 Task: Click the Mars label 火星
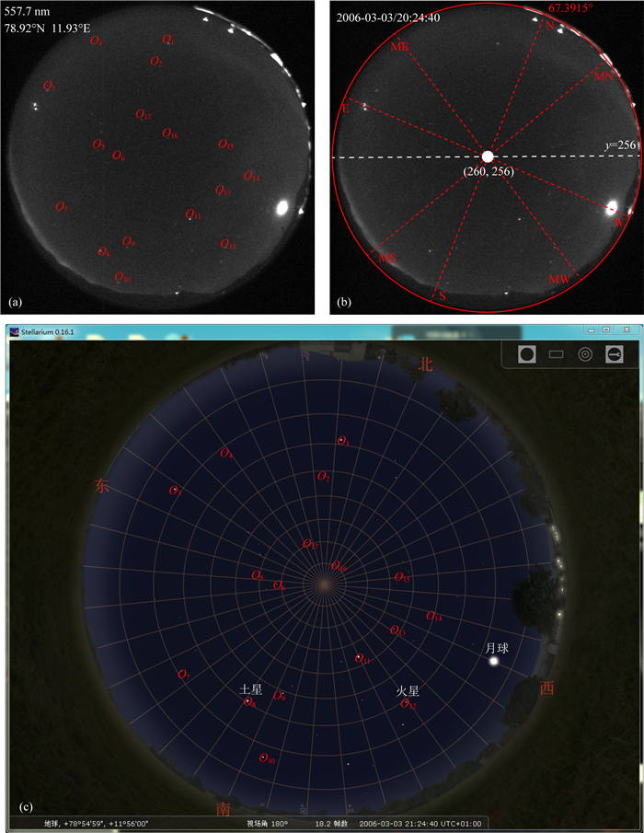click(408, 689)
